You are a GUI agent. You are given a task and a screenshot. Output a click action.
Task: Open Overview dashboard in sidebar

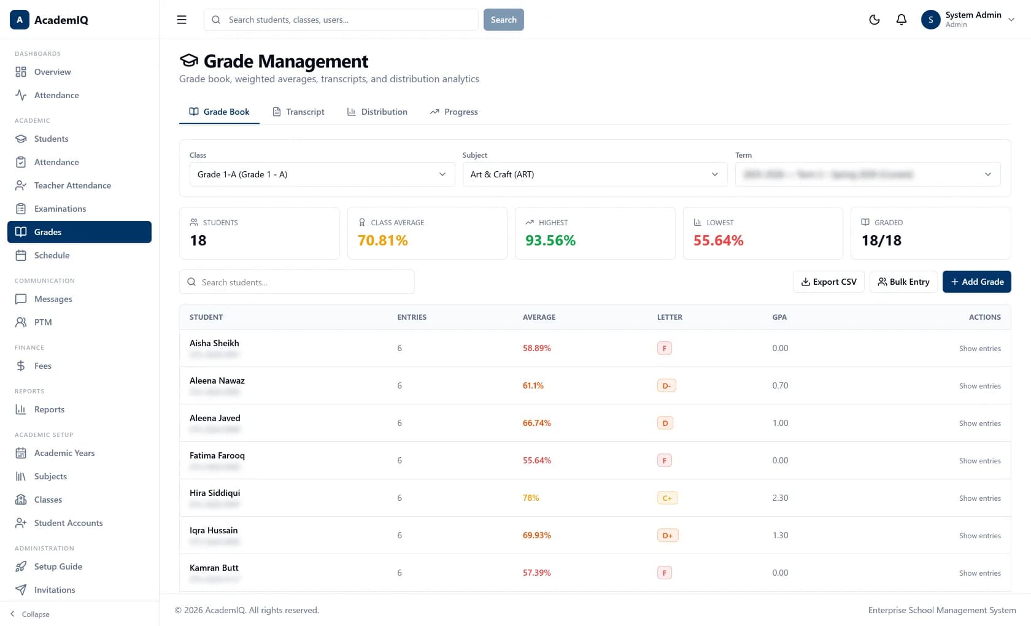(x=79, y=72)
